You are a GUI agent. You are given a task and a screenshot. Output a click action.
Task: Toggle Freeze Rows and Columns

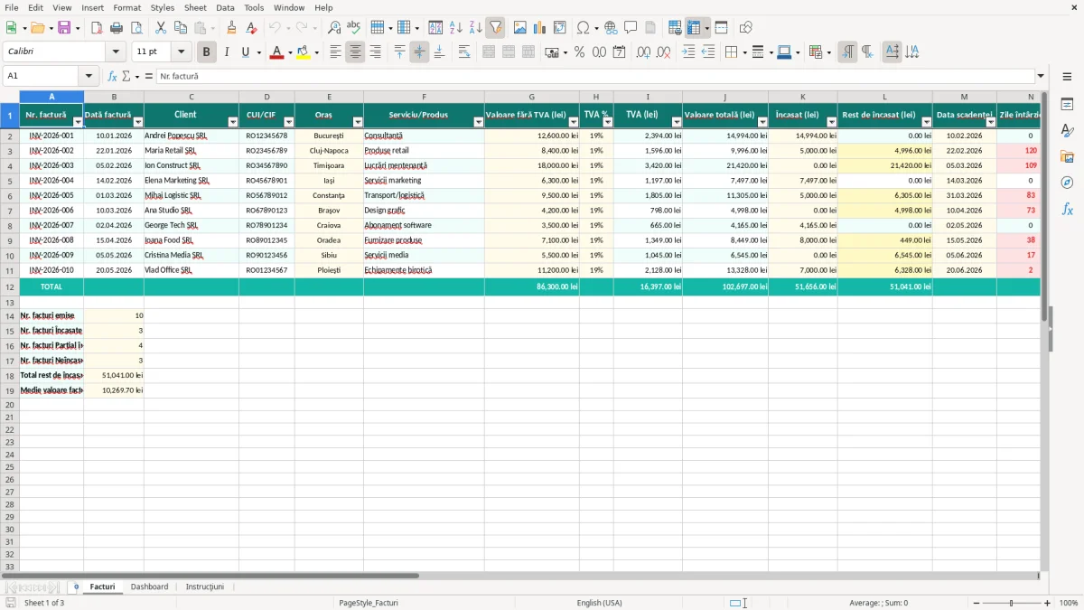[x=694, y=28]
